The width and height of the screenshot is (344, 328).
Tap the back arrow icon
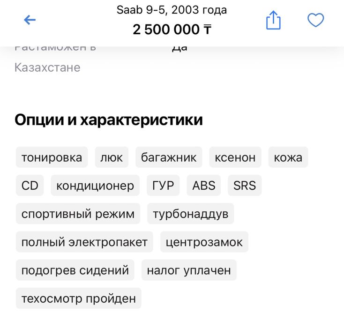(30, 20)
